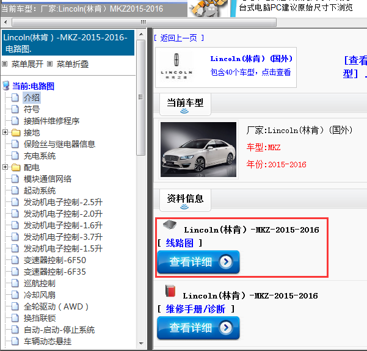Image resolution: width=367 pixels, height=351 pixels.
Task: Open 自动-启动-停止系统 tree item
Action: coord(59,330)
